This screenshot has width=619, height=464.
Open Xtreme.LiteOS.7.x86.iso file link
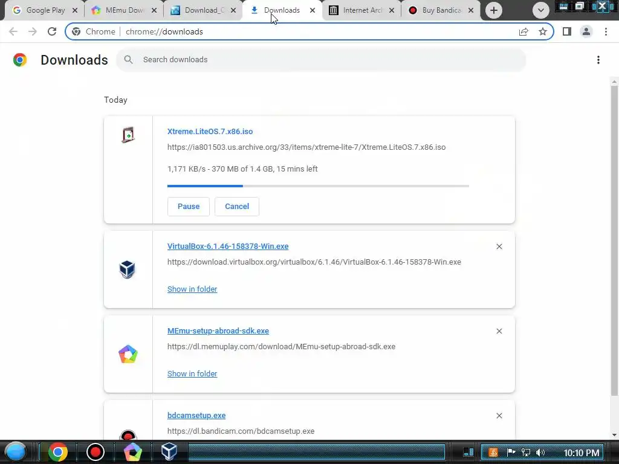click(x=210, y=131)
